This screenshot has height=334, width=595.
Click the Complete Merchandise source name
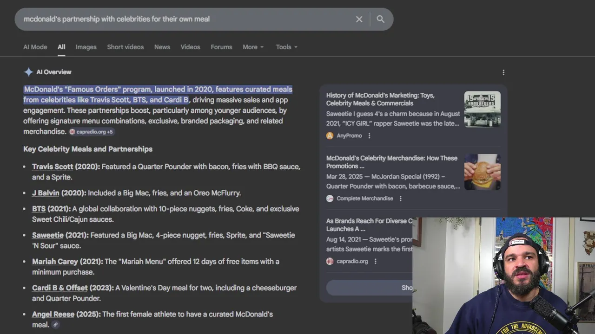365,199
